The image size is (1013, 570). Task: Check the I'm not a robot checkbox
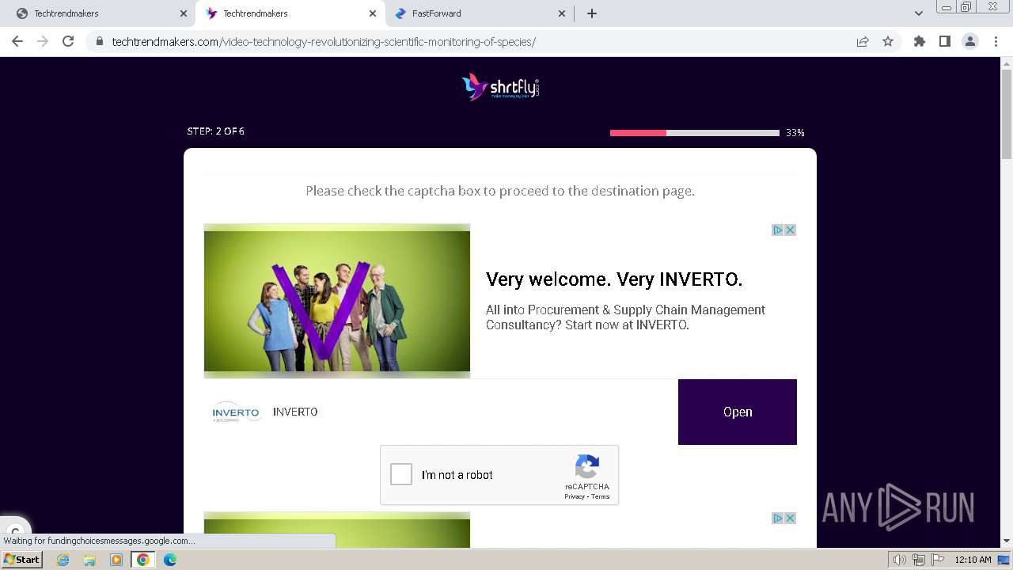tap(401, 474)
